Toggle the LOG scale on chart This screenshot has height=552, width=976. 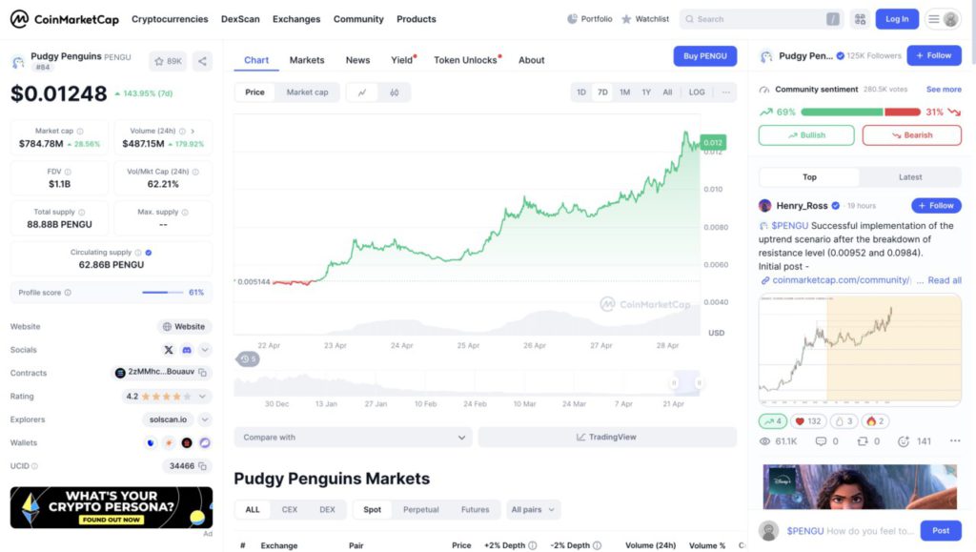(697, 92)
